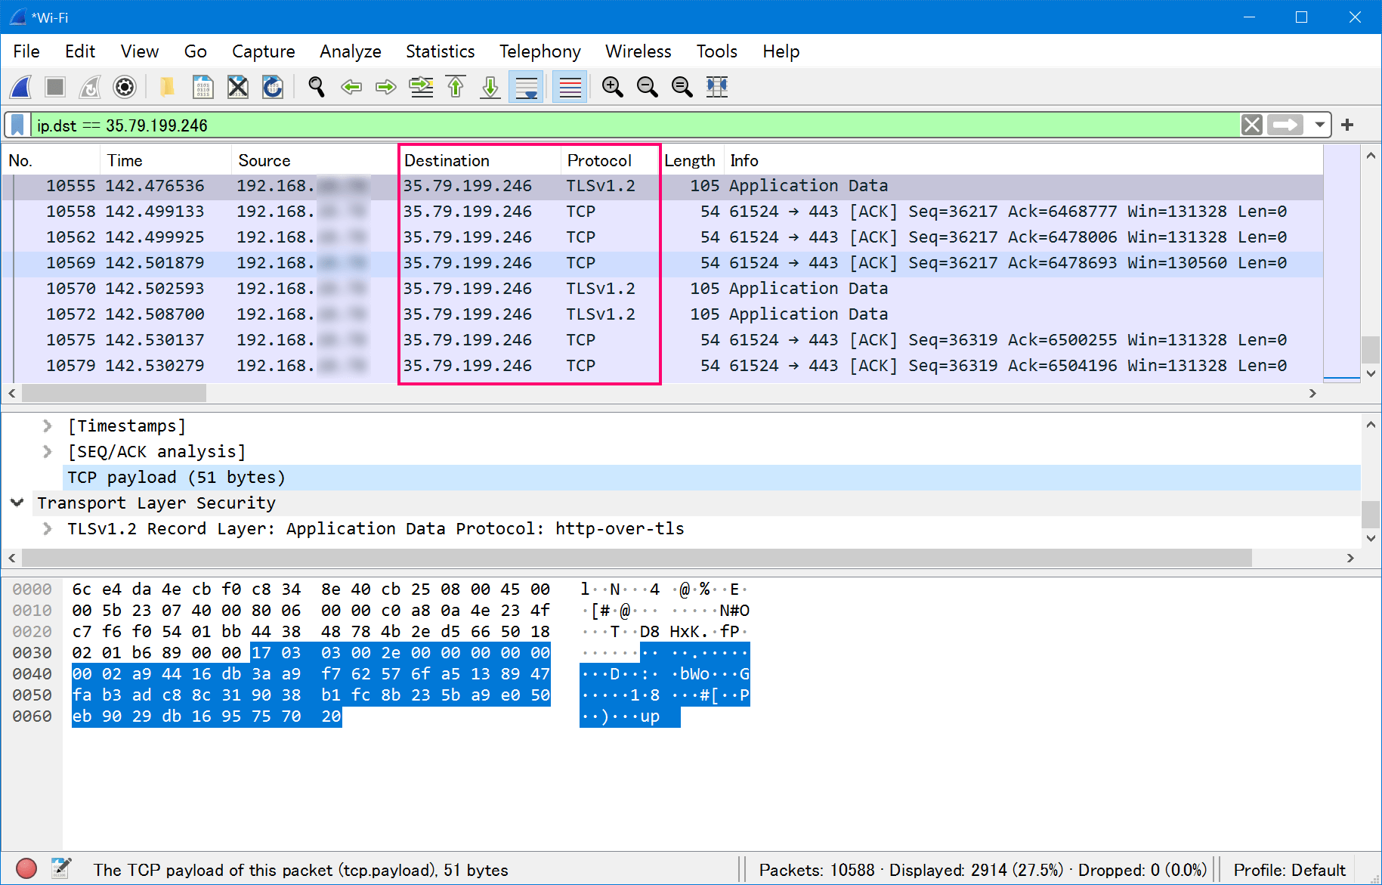Click the find packet magnifier icon
1382x885 pixels.
[x=317, y=87]
